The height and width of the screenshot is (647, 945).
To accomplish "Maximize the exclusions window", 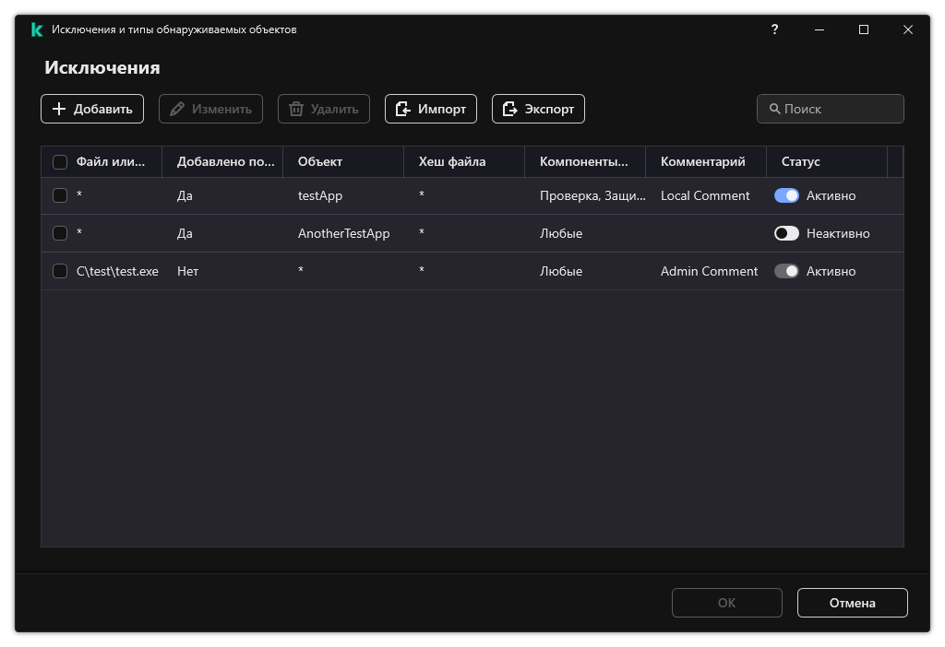I will click(864, 29).
